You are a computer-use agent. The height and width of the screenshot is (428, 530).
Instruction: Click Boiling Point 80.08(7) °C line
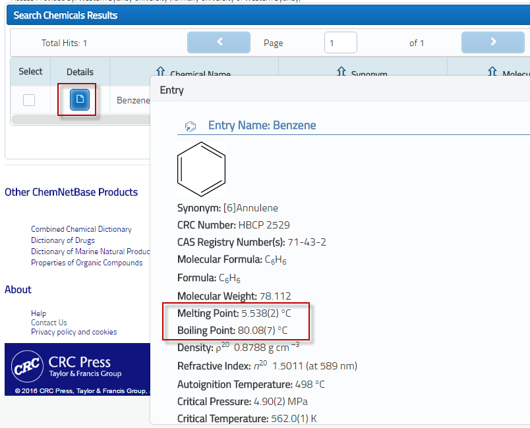pyautogui.click(x=233, y=330)
